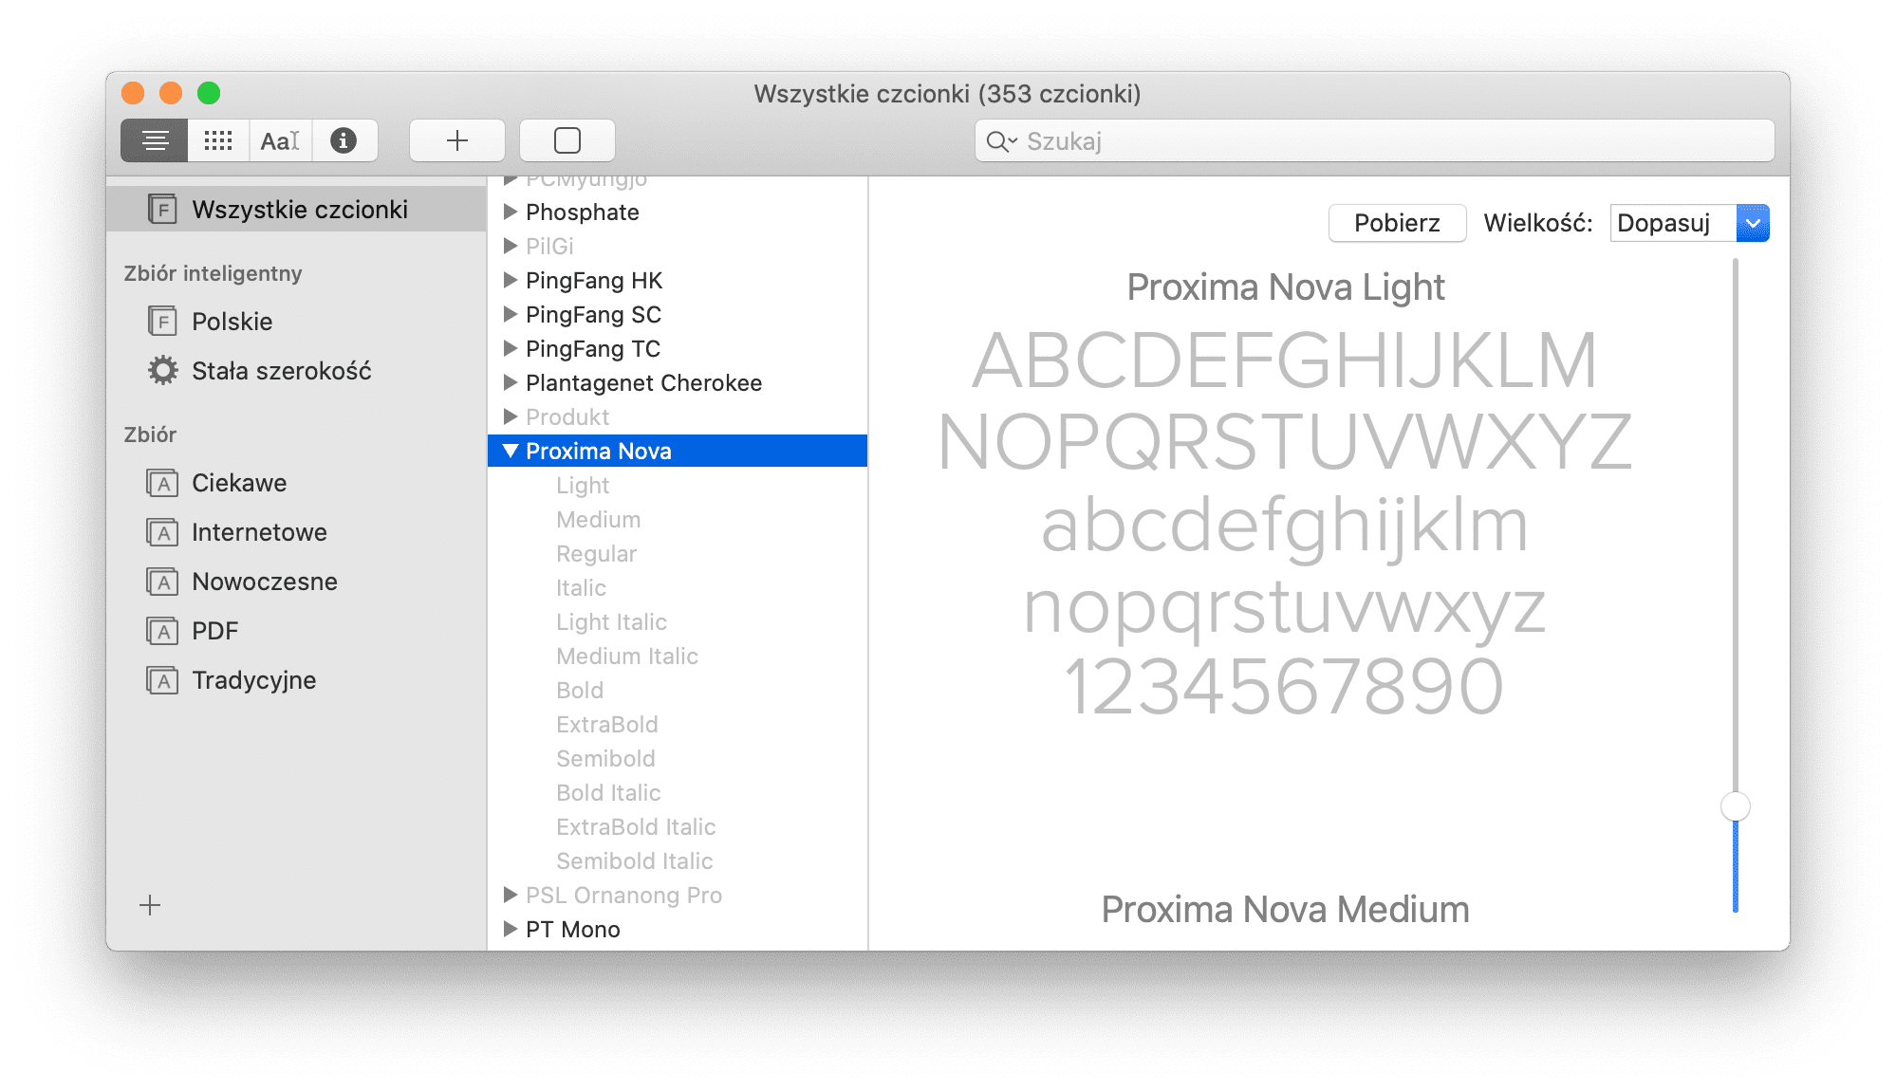Viewport: 1896px width, 1091px height.
Task: Click the font preview icon
Action: pos(280,139)
